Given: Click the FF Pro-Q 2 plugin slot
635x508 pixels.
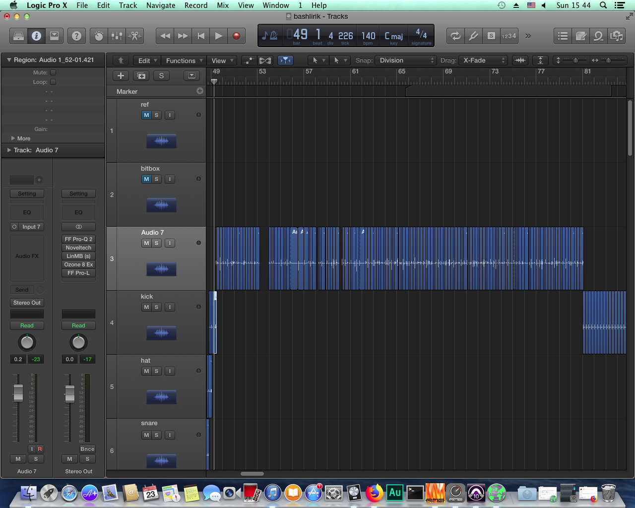Looking at the screenshot, I should 78,239.
